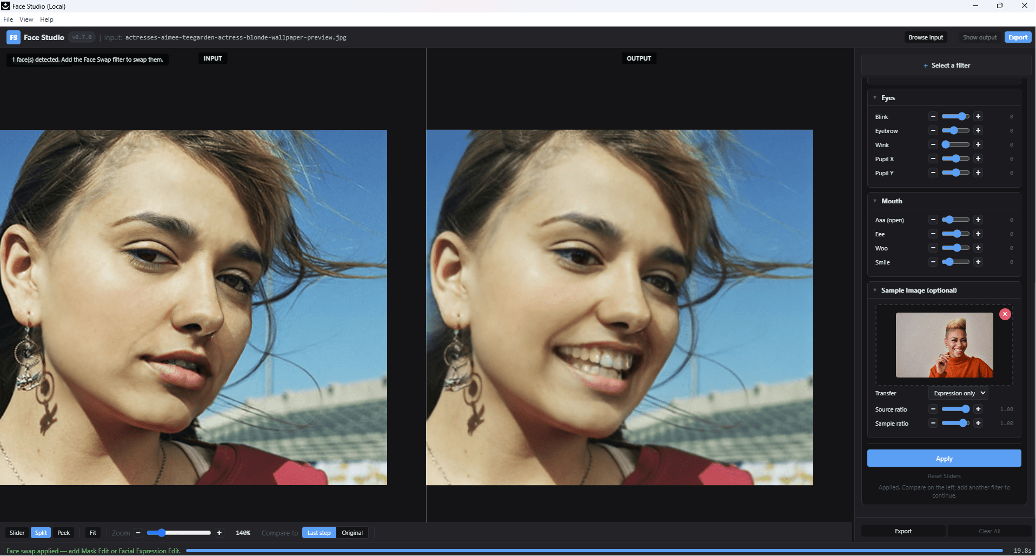Viewport: 1036px width, 556px height.
Task: Click the OUTPUT preview image
Action: click(620, 307)
